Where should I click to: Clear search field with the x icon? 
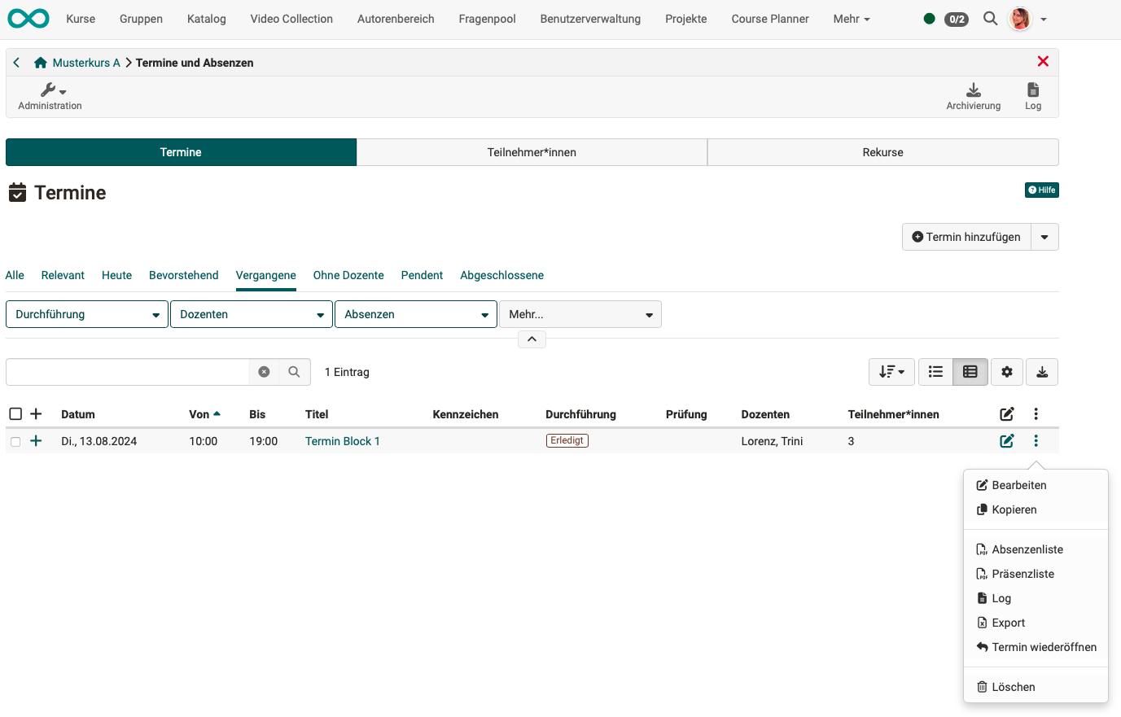[x=264, y=372]
